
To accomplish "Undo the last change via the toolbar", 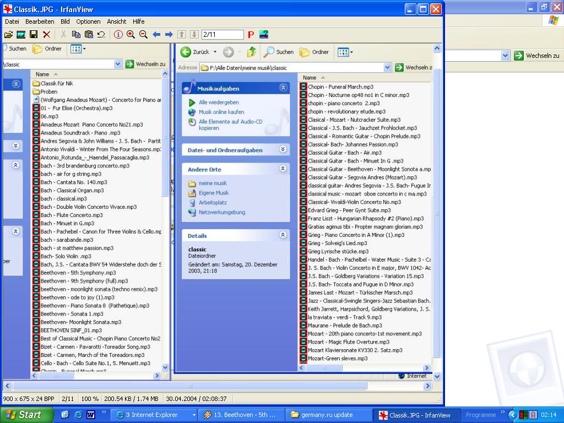I will click(x=101, y=35).
